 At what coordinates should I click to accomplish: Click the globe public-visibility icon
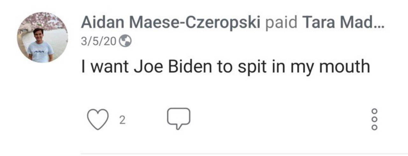click(x=125, y=41)
